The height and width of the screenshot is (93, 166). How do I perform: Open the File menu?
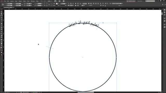(x=5, y=1)
